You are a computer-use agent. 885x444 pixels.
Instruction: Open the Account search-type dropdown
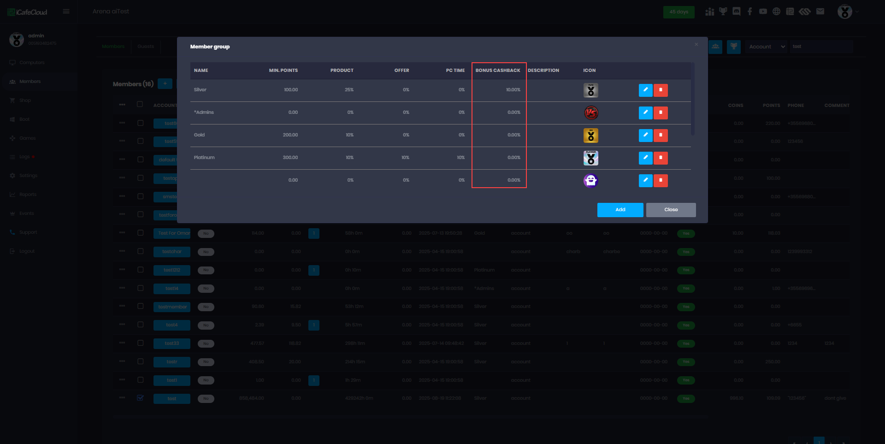click(767, 47)
